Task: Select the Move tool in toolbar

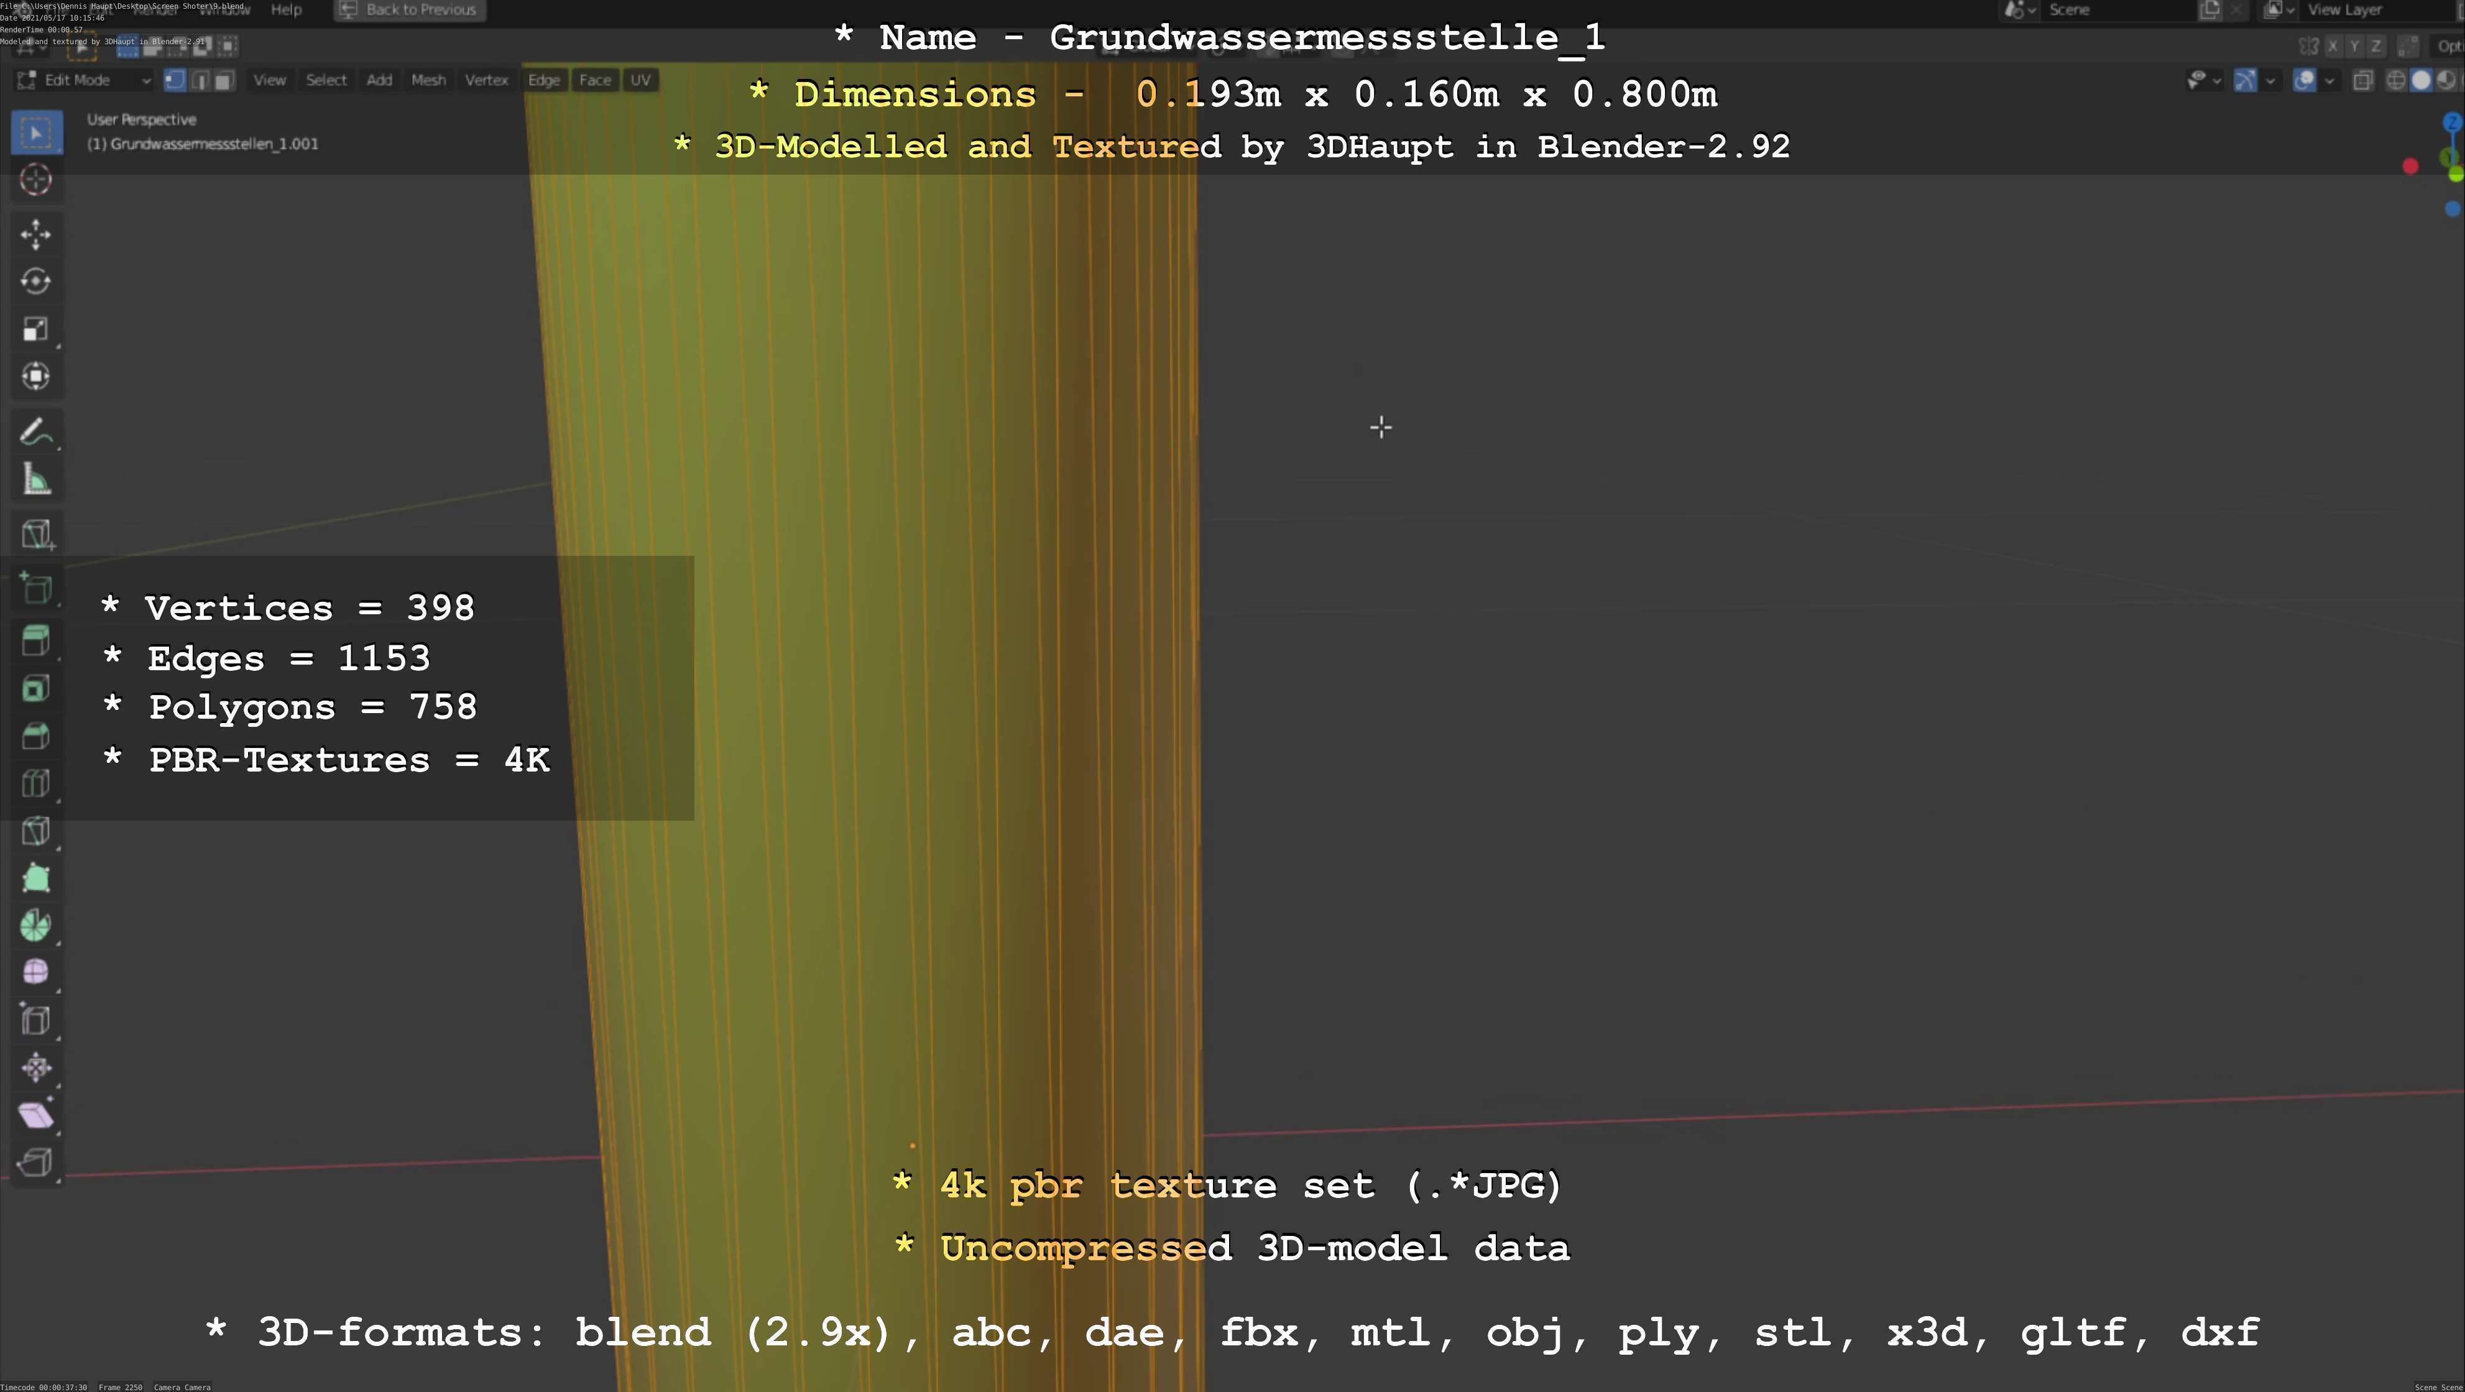Action: click(x=35, y=233)
